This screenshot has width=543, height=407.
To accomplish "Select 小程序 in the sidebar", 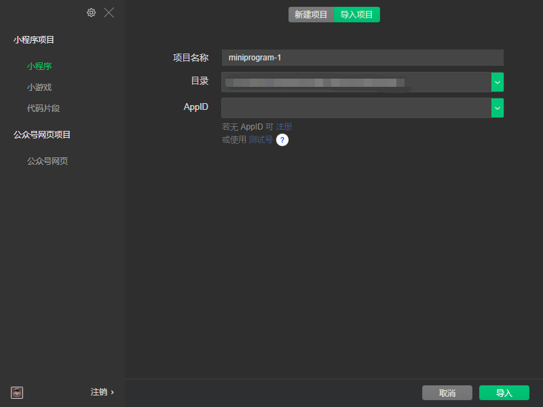I will (39, 66).
